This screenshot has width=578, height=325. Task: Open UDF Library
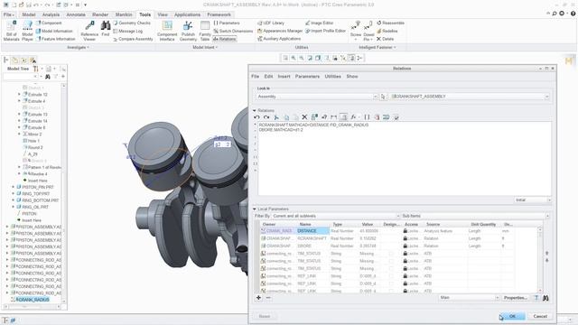click(x=271, y=23)
